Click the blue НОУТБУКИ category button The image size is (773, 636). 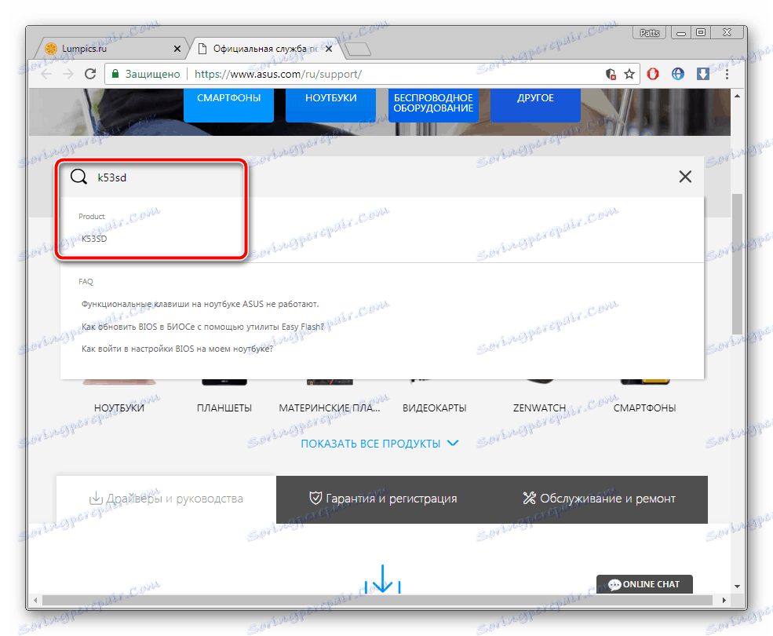coord(330,97)
